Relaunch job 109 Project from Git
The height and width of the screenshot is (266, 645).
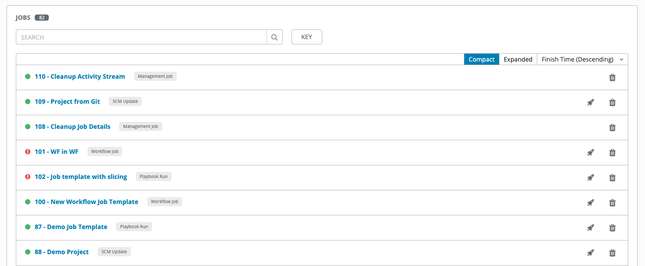[x=590, y=102]
